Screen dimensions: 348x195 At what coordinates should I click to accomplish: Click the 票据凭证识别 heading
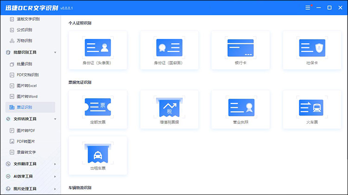(x=80, y=82)
